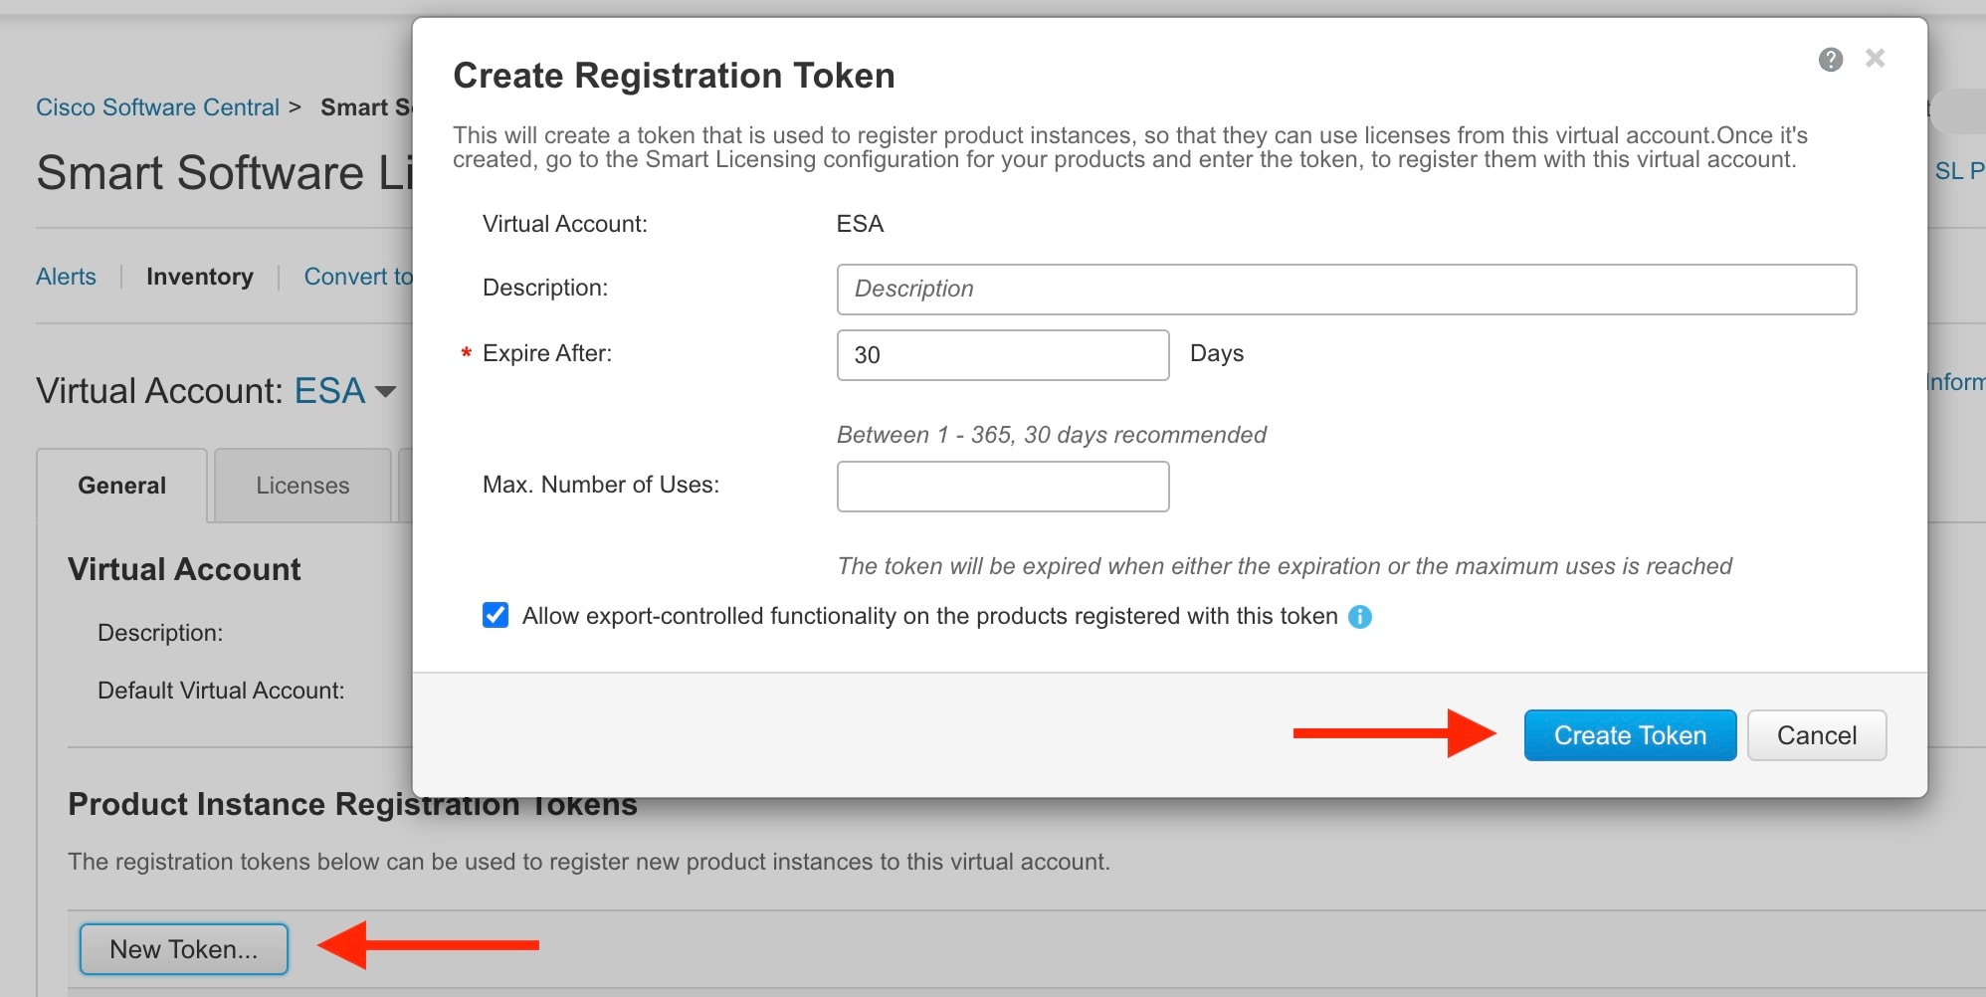Uncheck allow export-controlled functionality checkbox
This screenshot has height=997, width=1986.
(x=496, y=616)
